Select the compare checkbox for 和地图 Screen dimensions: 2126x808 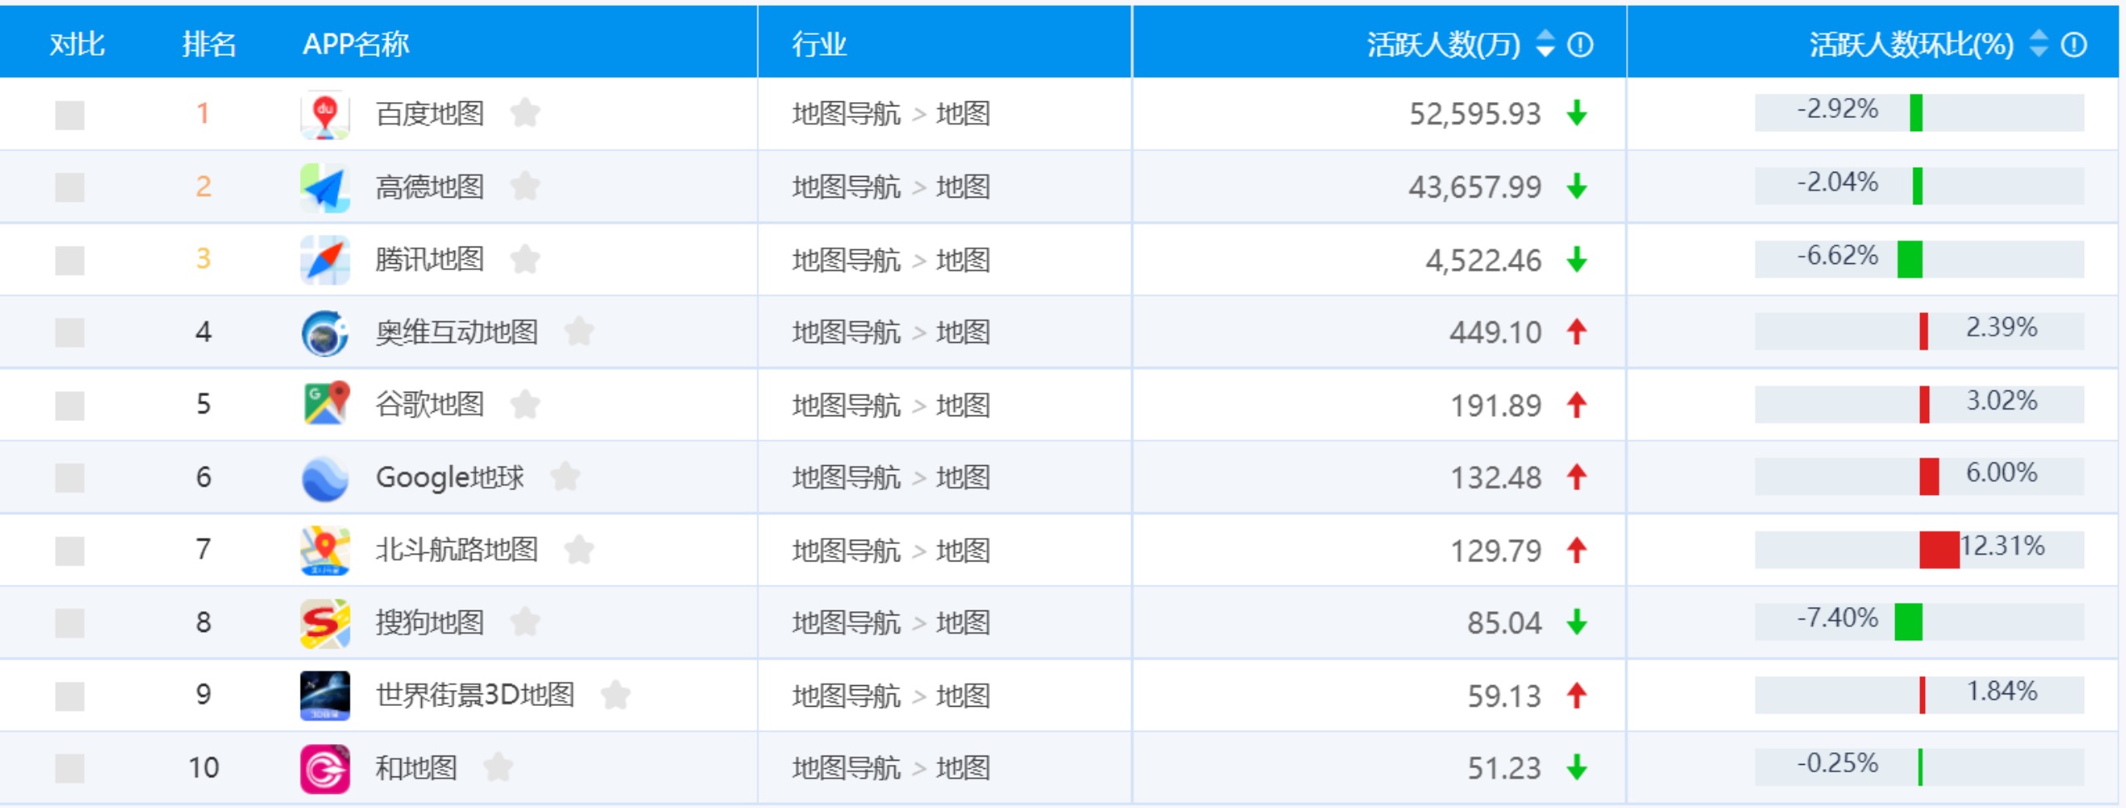[70, 768]
